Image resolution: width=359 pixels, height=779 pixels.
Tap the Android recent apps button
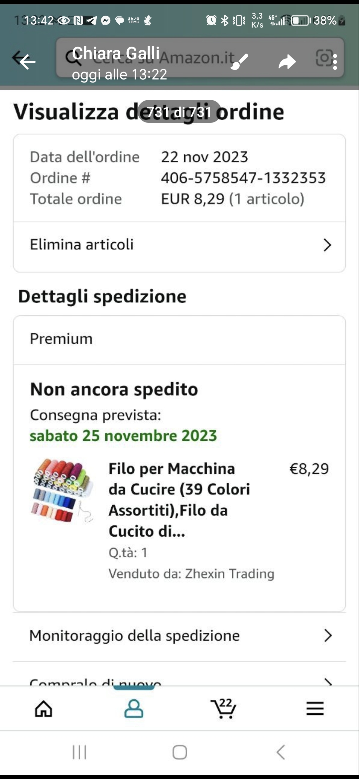click(79, 752)
